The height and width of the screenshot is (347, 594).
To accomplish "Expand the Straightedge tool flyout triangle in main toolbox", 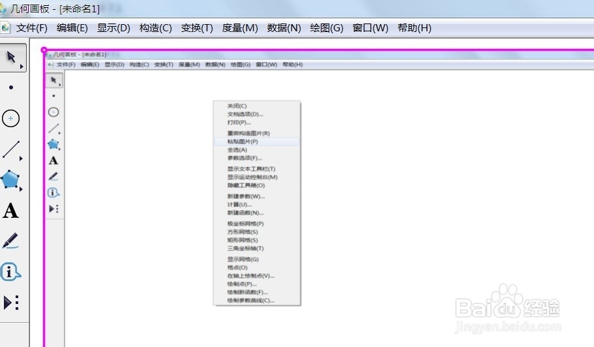I will [x=22, y=158].
